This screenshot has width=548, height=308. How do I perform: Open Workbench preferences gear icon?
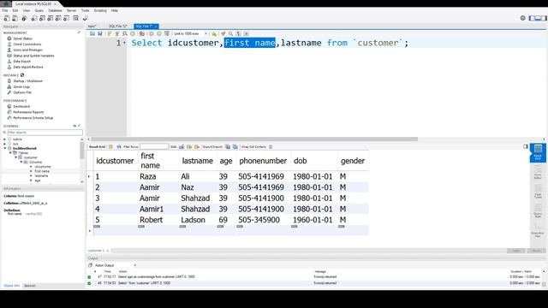pos(523,18)
